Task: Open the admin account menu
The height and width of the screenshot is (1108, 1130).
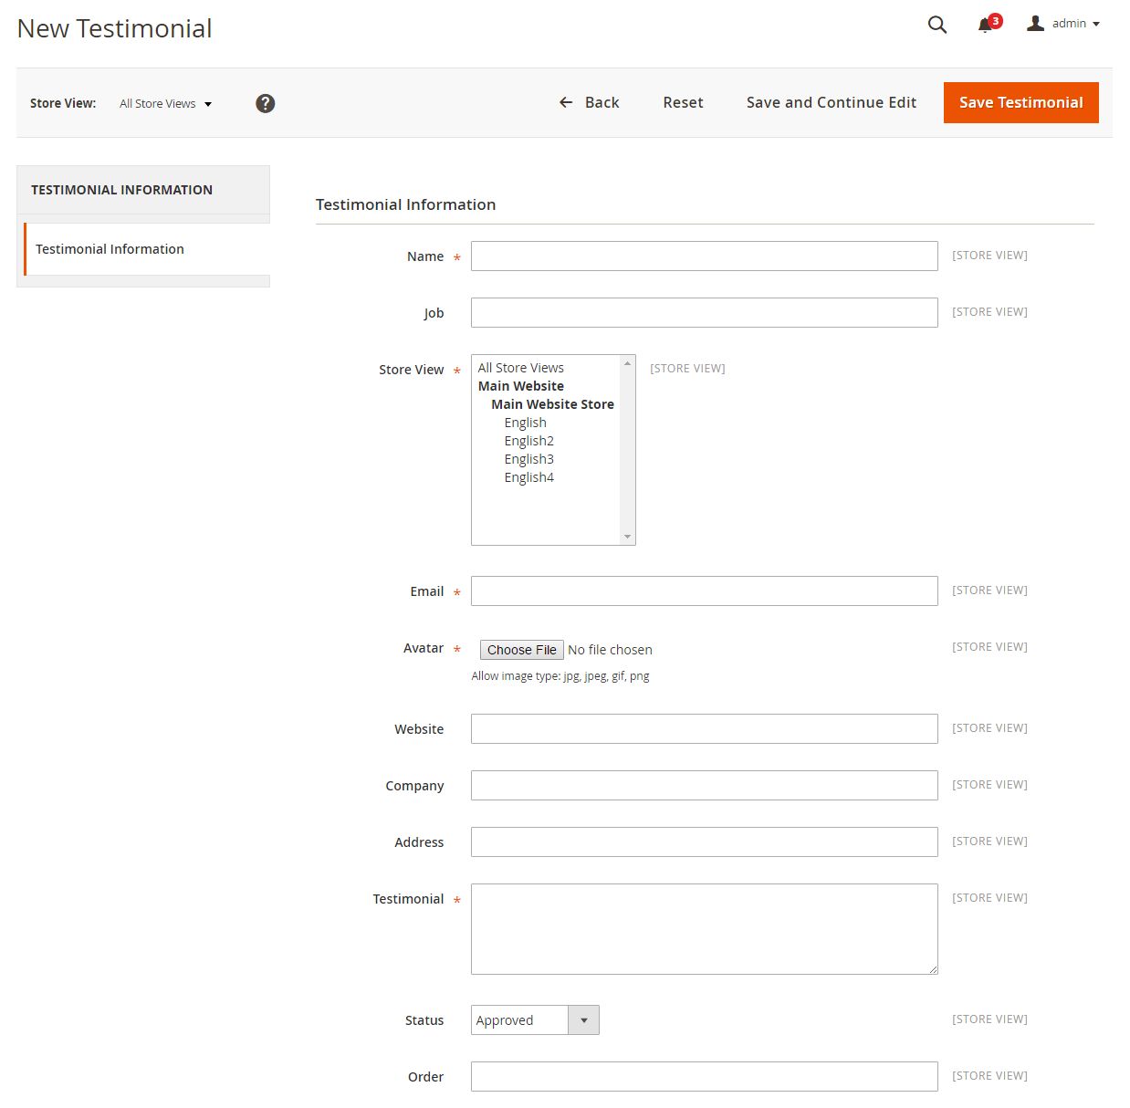Action: point(1063,24)
